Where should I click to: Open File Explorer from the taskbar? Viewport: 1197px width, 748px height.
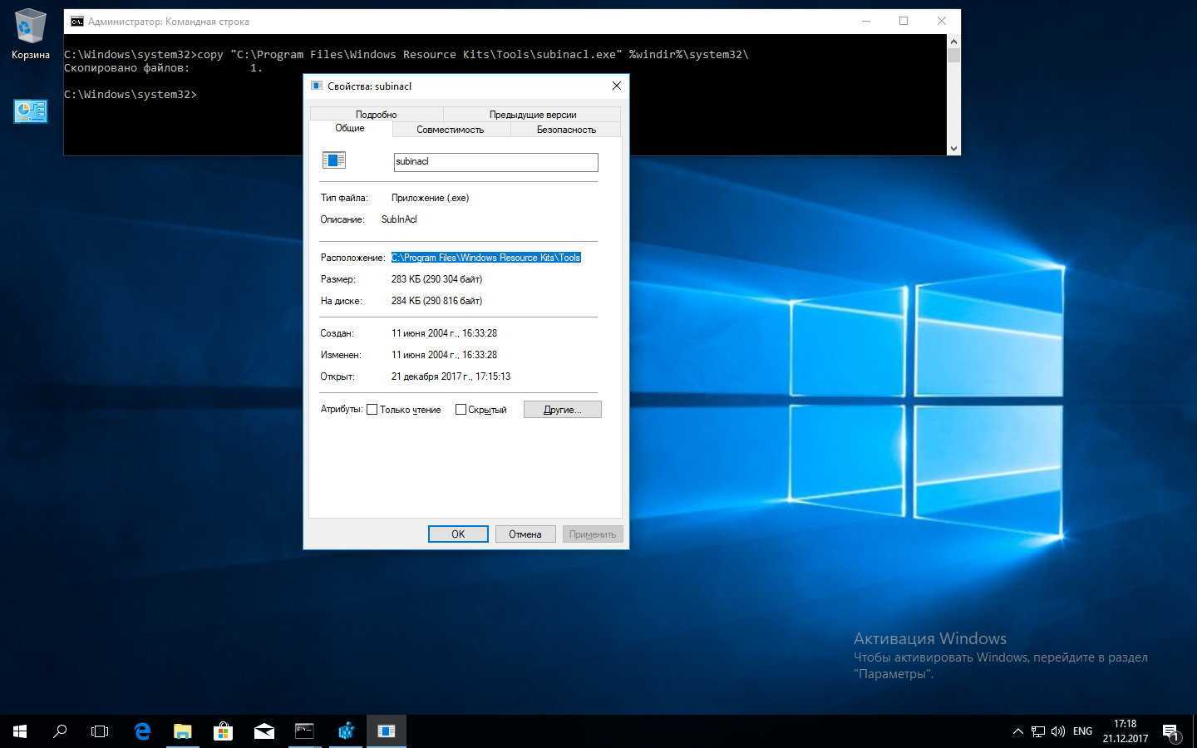tap(182, 731)
